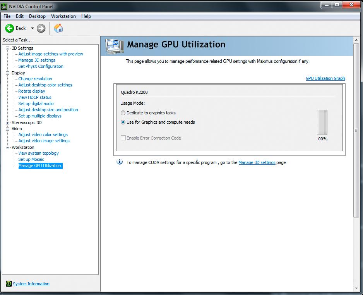
Task: Click the info icon beside CUDA note
Action: 120,162
